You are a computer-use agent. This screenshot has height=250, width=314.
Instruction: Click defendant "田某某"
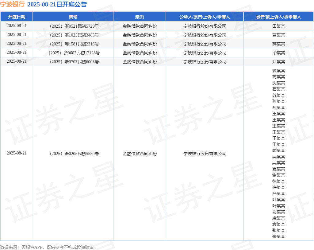pos(278,26)
